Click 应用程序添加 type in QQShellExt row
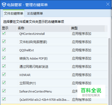Image resolution: width=112 pixels, height=105 pixels. click(x=82, y=50)
